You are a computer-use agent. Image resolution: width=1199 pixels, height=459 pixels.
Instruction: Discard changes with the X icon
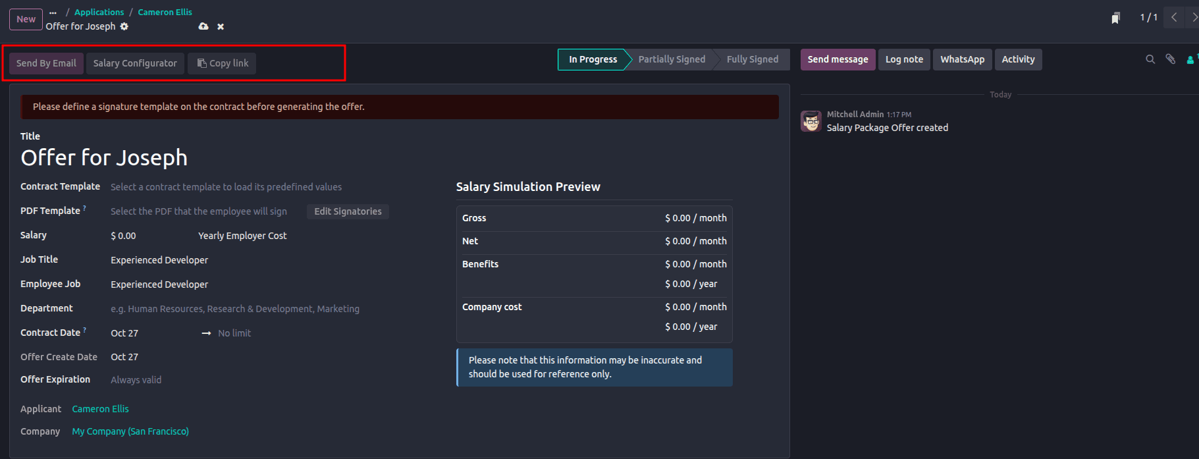click(x=221, y=27)
